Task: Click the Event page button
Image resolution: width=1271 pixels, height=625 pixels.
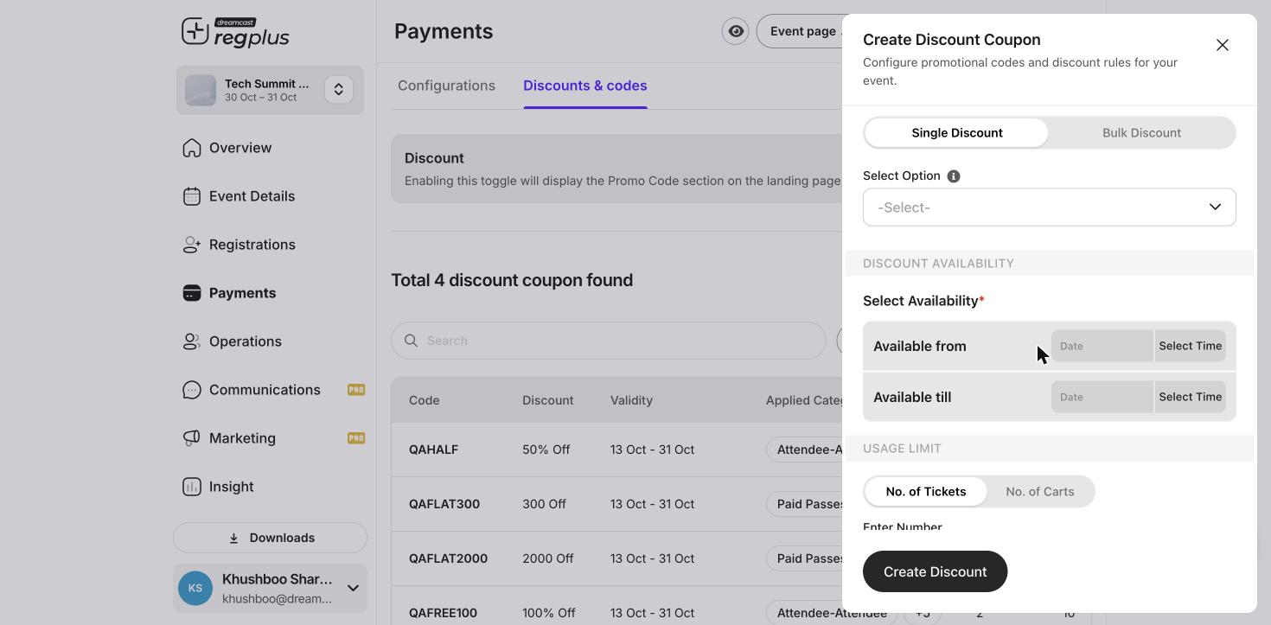Action: click(x=800, y=31)
